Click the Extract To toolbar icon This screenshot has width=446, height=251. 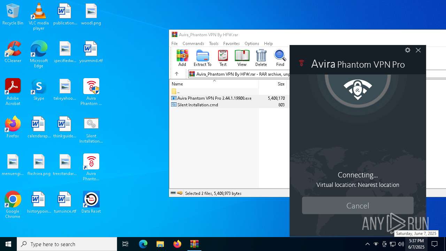pos(202,58)
